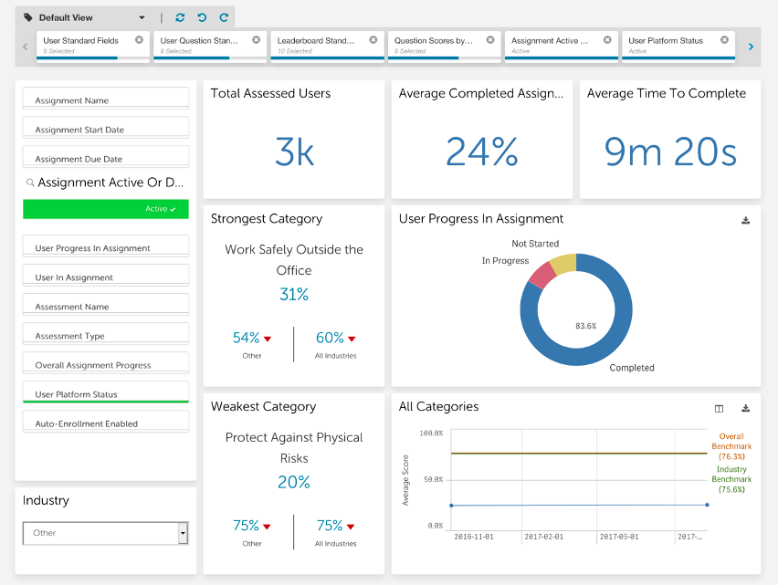Click the refresh icon next to Default View
Image resolution: width=778 pixels, height=585 pixels.
pyautogui.click(x=180, y=18)
